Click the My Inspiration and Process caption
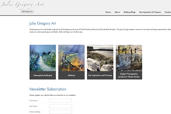 [x=100, y=75]
